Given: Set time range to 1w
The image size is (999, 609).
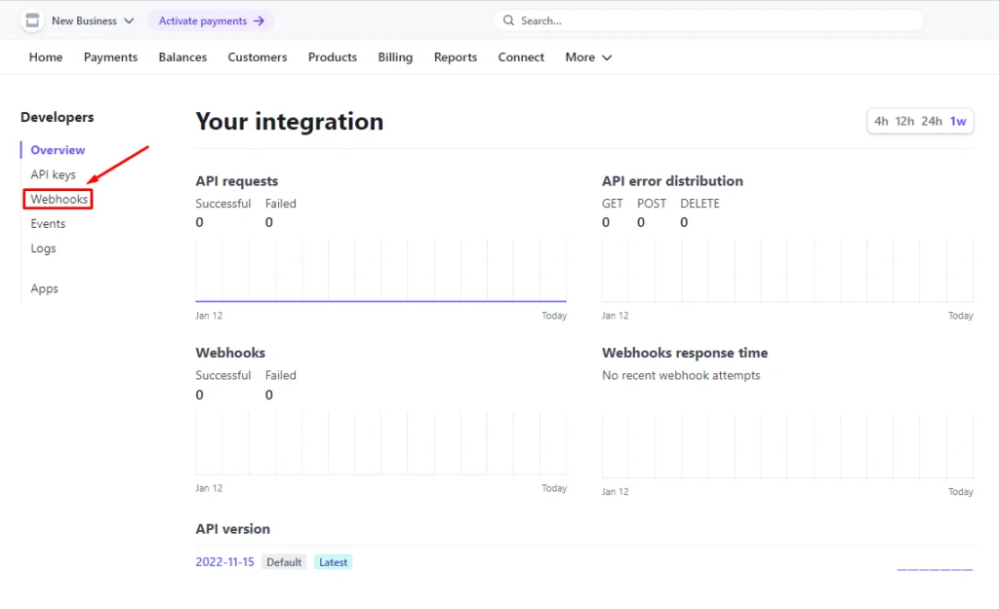Looking at the screenshot, I should click(x=958, y=121).
